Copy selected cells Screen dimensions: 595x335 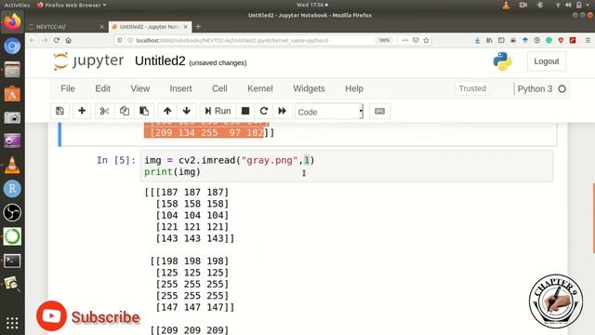(x=124, y=111)
